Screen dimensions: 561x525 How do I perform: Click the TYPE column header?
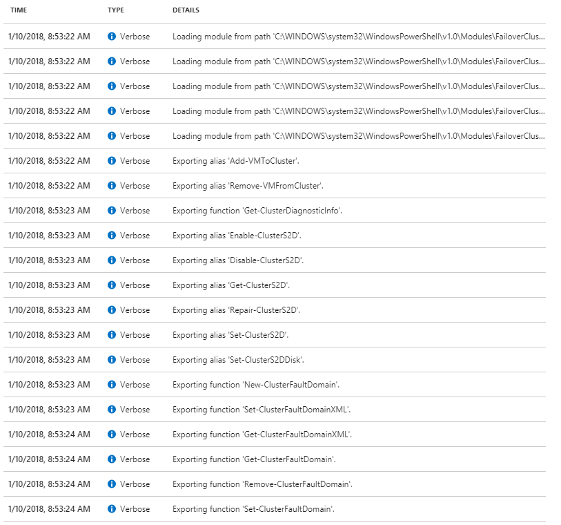click(115, 10)
